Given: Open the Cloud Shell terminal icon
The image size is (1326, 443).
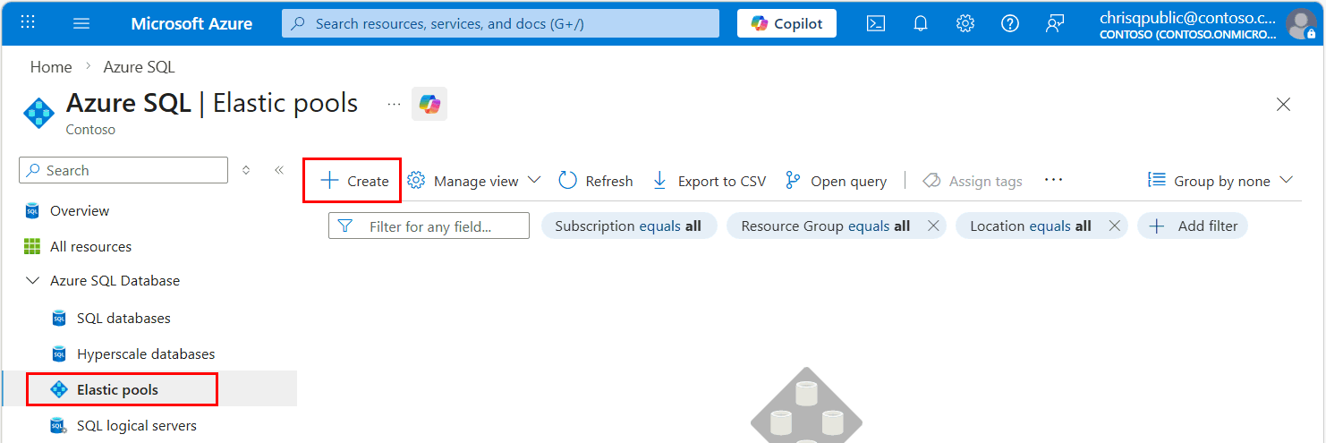Looking at the screenshot, I should 875,24.
